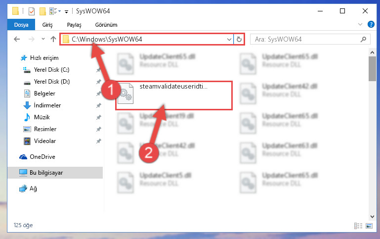Click the Properties icon in quick access toolbar
The image size is (380, 239).
click(x=32, y=11)
